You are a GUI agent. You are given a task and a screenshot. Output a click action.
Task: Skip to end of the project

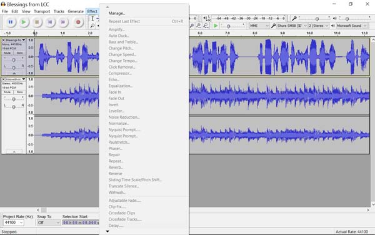[x=63, y=22]
